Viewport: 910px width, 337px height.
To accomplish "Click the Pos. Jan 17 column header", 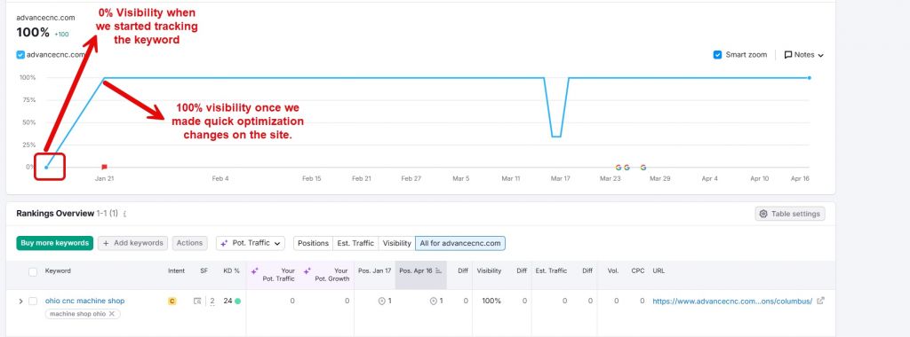I will [374, 270].
